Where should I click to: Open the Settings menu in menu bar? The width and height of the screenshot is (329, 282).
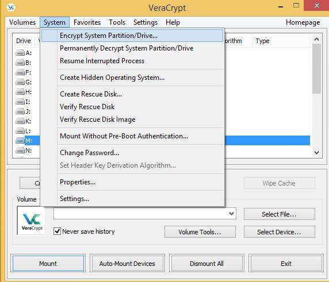[146, 22]
